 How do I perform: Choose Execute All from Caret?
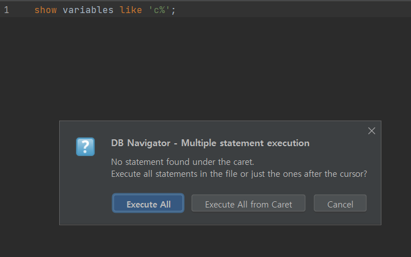[x=248, y=204]
